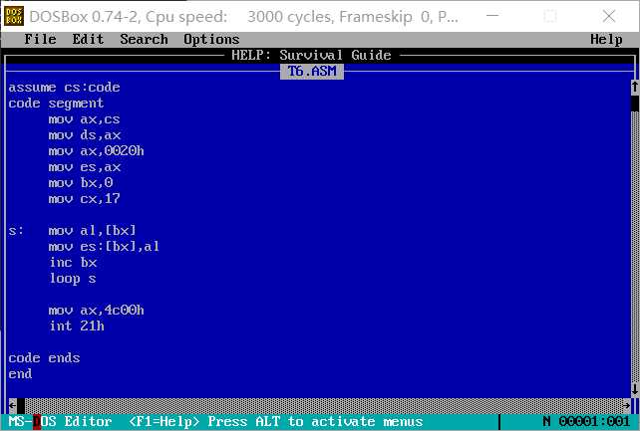Screen dimensions: 640x431
Task: Click the 'code ends' line
Action: [44, 357]
